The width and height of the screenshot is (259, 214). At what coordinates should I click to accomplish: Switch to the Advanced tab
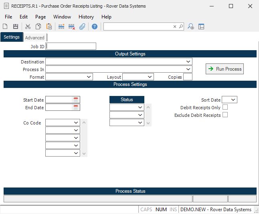coord(35,38)
